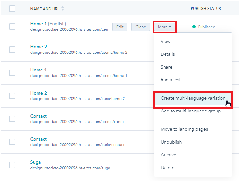Check the box next to the Suga page
This screenshot has height=181, width=239.
click(12, 165)
